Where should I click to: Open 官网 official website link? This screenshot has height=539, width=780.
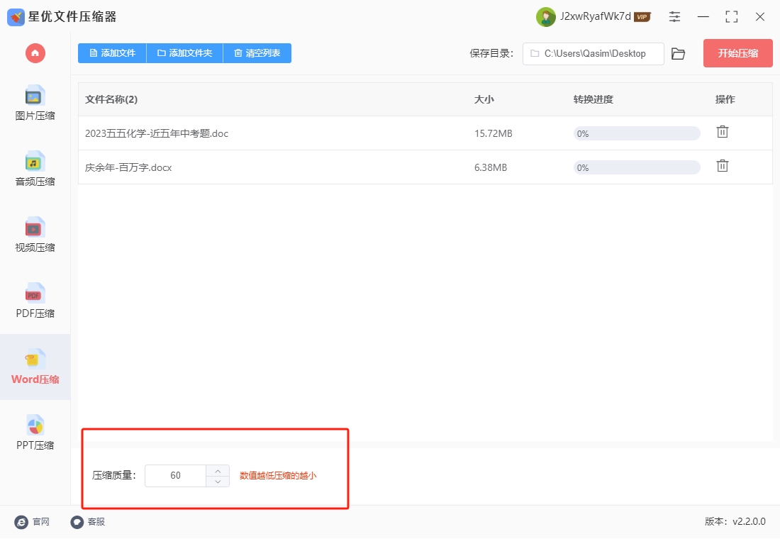coord(33,521)
